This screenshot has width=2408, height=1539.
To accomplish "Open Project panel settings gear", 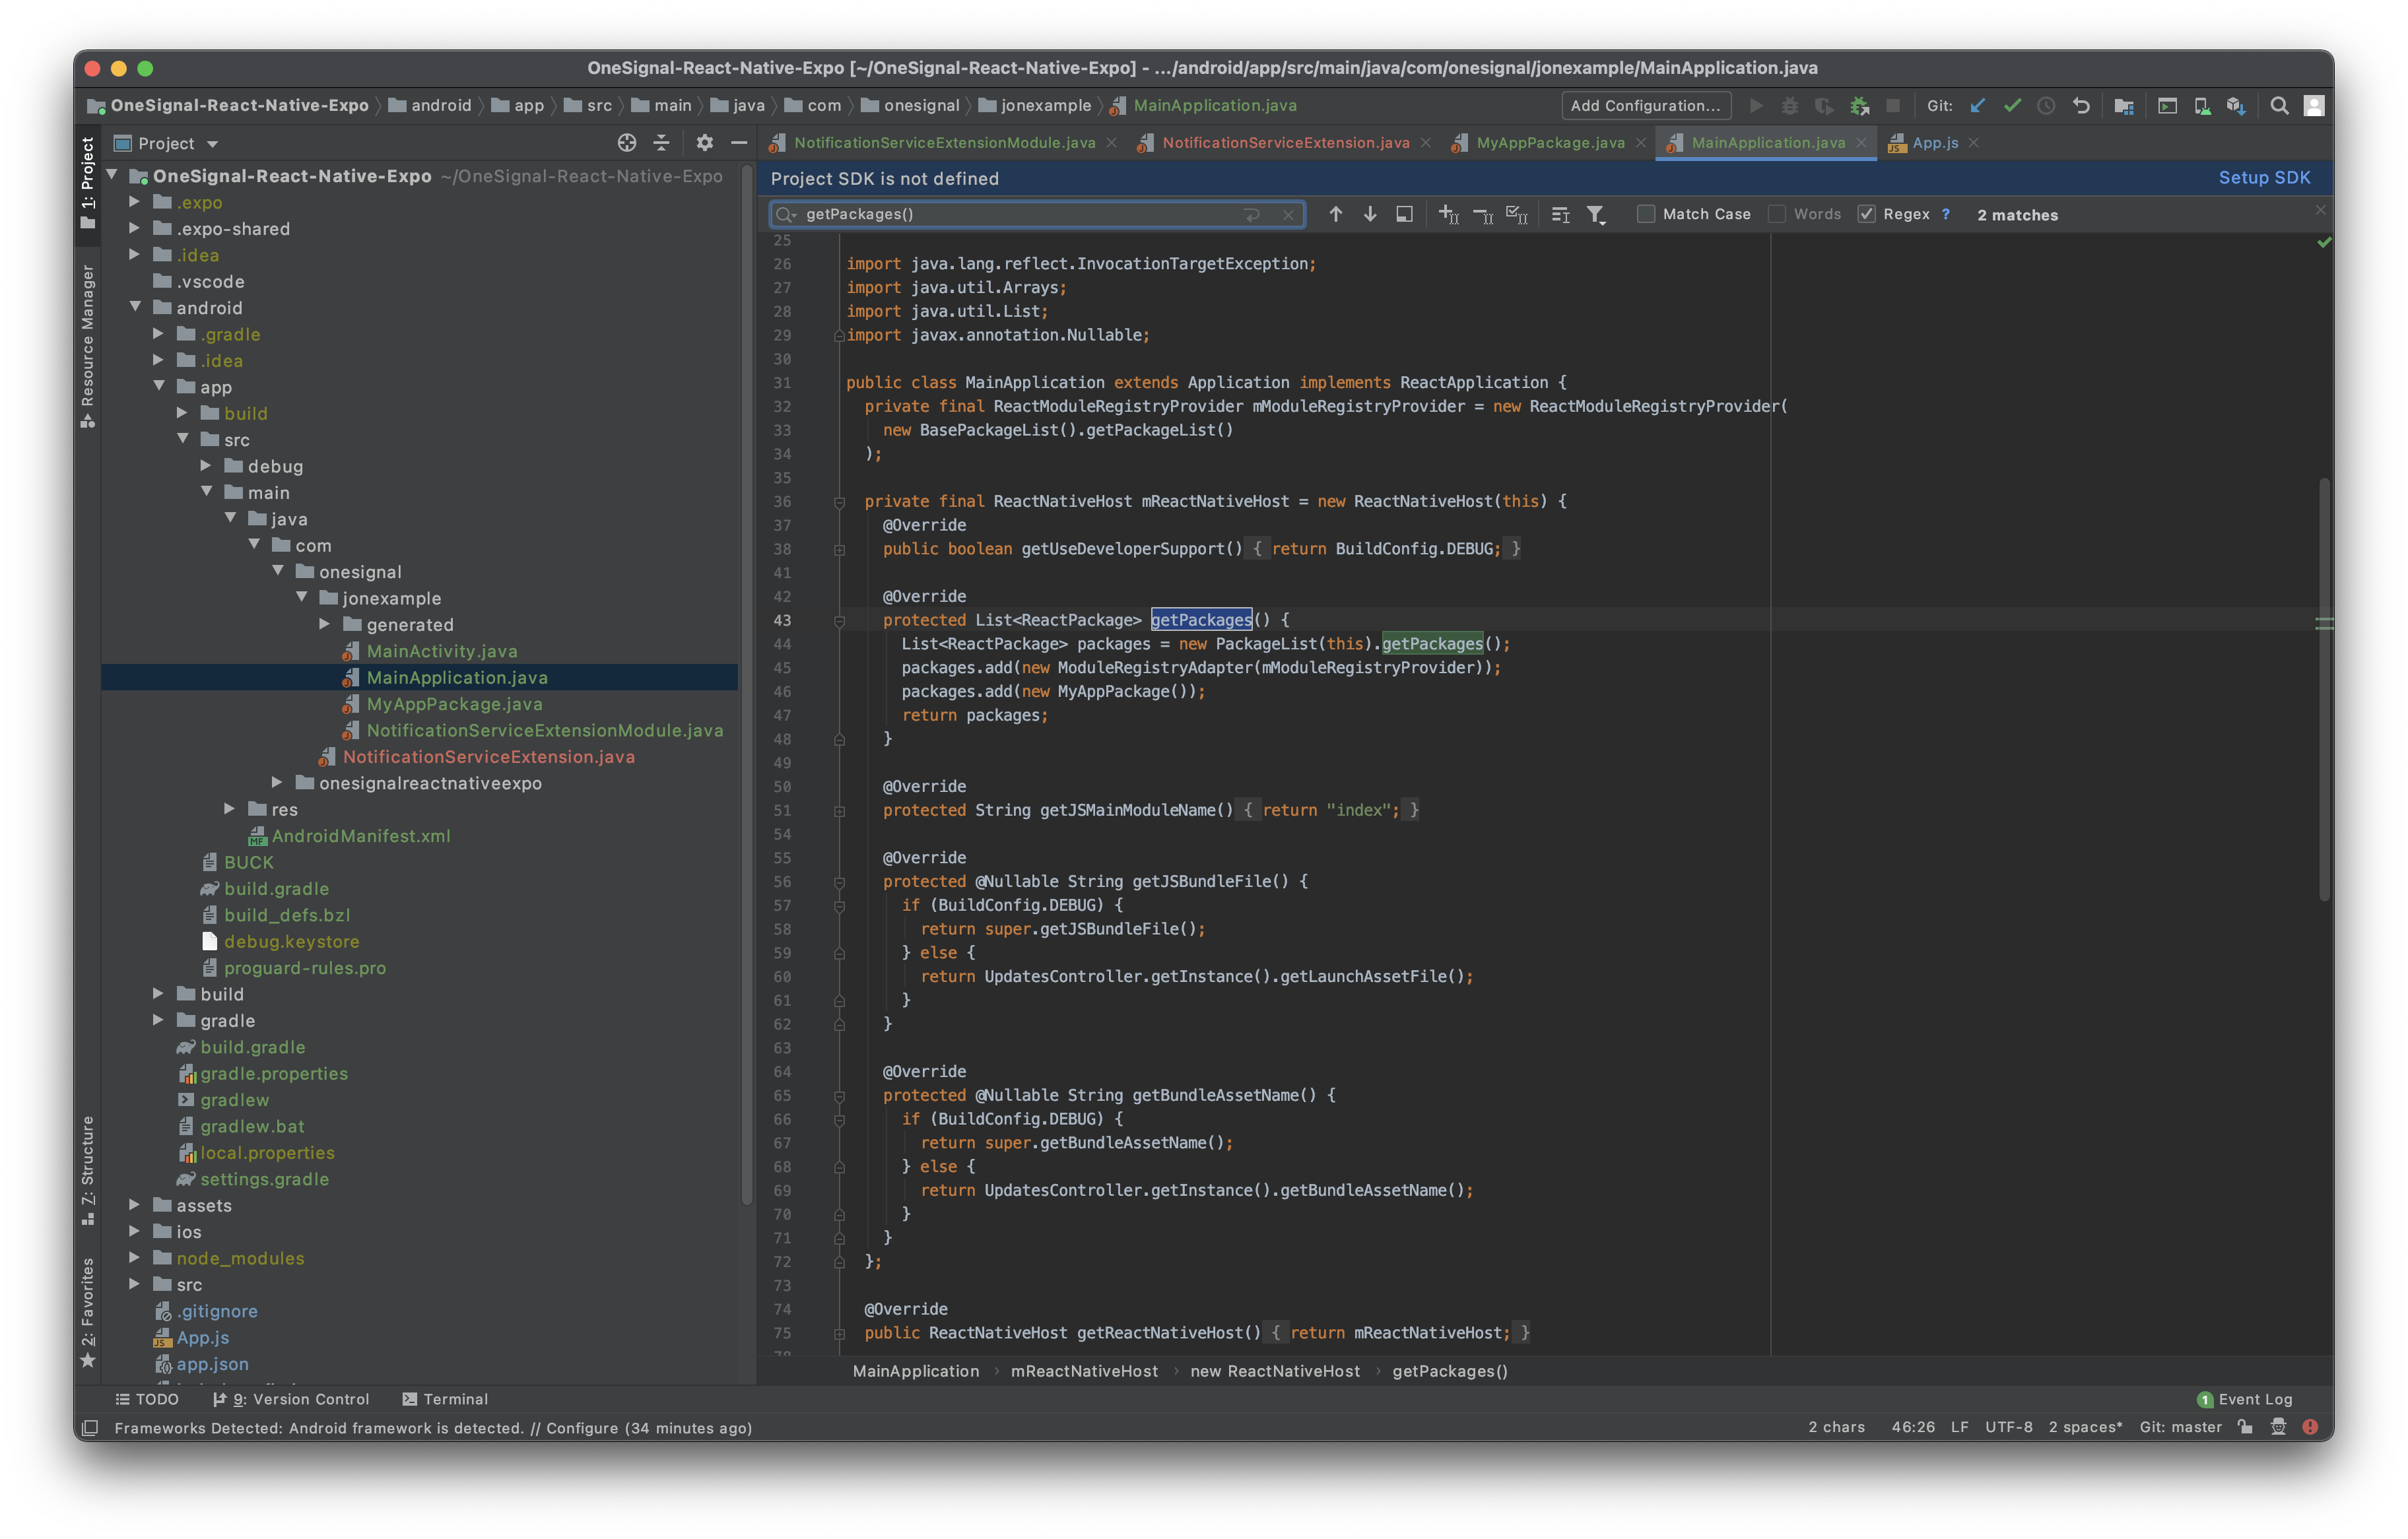I will [705, 143].
